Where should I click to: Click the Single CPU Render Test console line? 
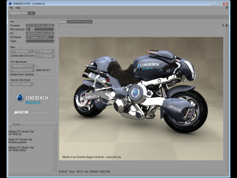tap(20, 139)
